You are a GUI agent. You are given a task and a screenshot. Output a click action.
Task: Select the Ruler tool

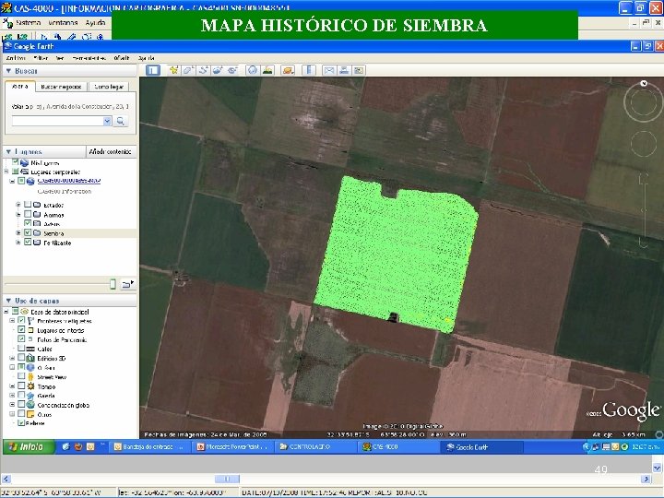pyautogui.click(x=309, y=70)
